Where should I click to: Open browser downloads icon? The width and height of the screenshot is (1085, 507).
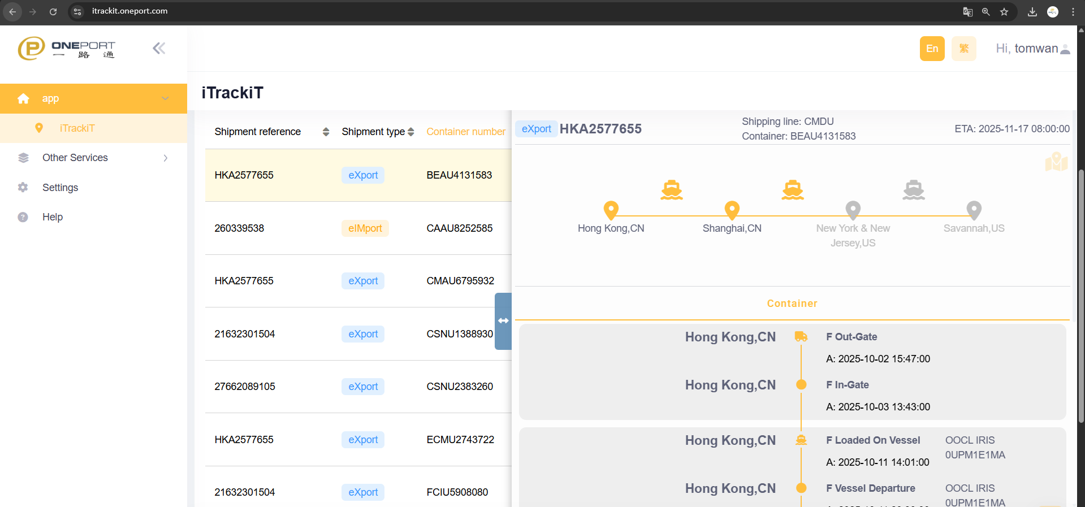(1032, 12)
